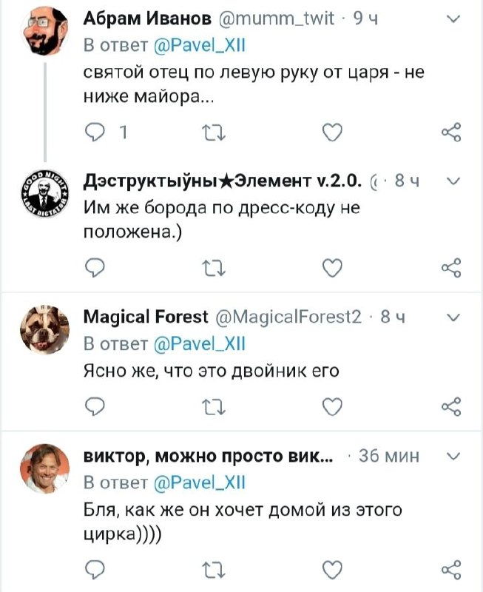Image resolution: width=483 pixels, height=592 pixels.
Task: Open @Pavel_XII link in виктор's reply
Action: [198, 482]
